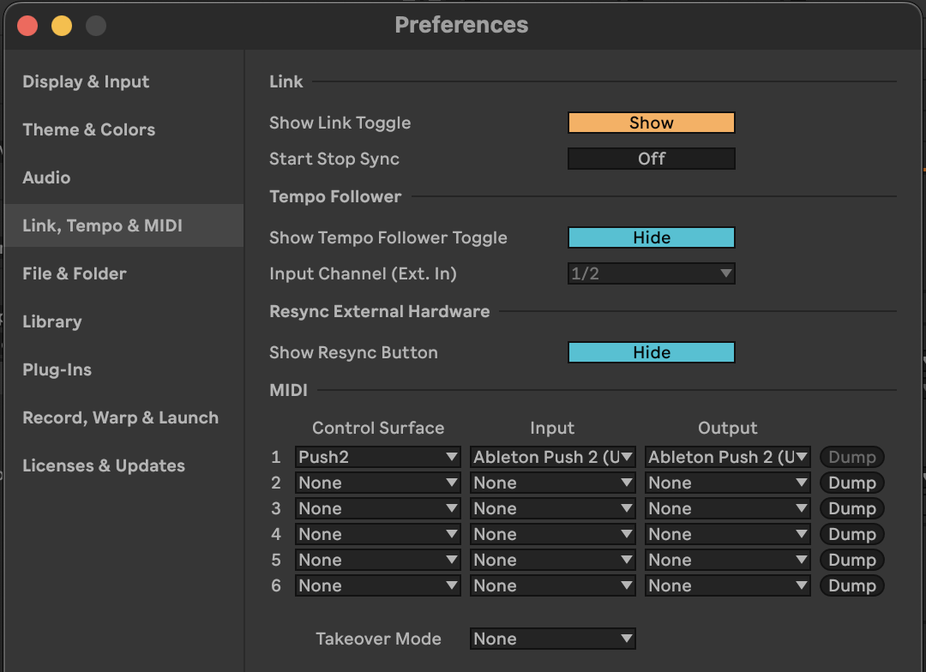
Task: Enable Start Stop Sync
Action: pyautogui.click(x=651, y=159)
